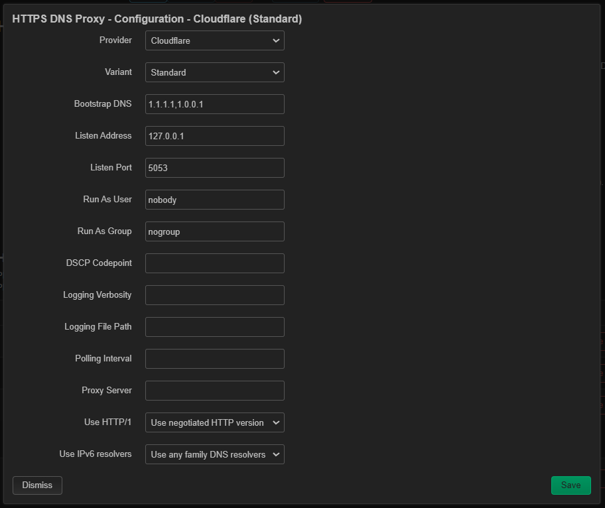Click the Use HTTP/1 label
The height and width of the screenshot is (508, 605).
pyautogui.click(x=107, y=422)
